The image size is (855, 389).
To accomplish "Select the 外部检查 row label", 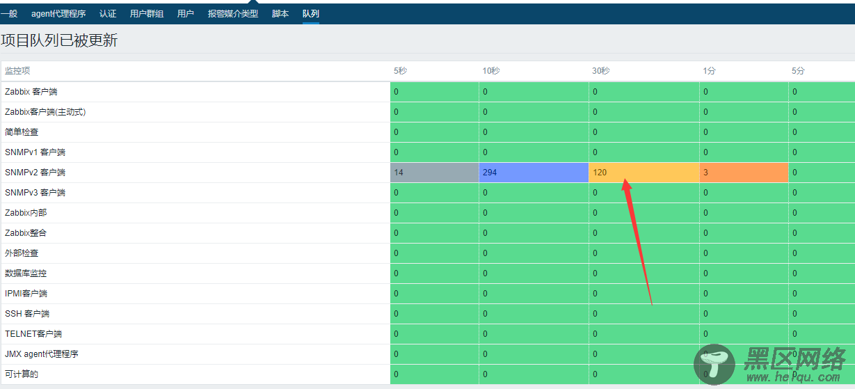I will click(22, 253).
